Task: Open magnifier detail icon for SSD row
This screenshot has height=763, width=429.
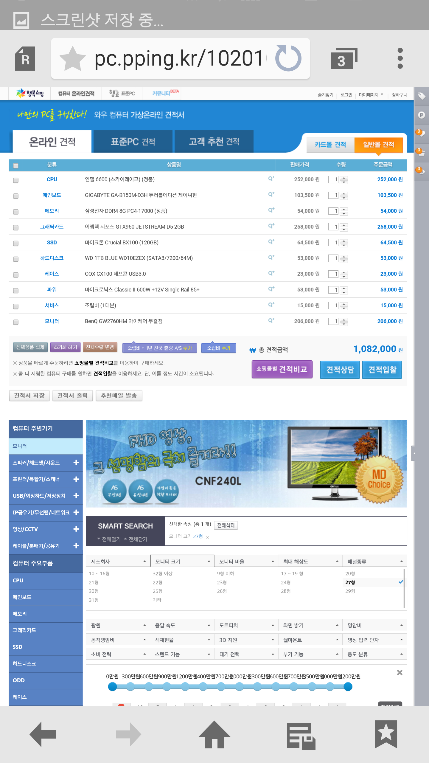Action: [x=271, y=242]
